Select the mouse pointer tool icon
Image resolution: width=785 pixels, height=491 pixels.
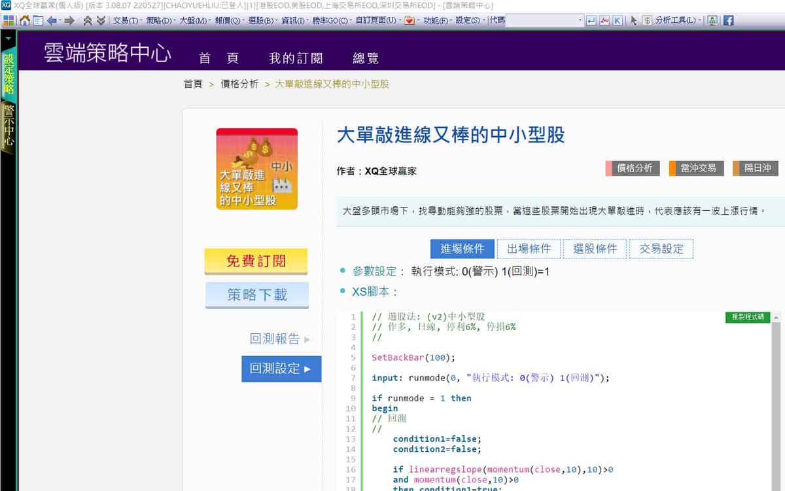pyautogui.click(x=633, y=20)
